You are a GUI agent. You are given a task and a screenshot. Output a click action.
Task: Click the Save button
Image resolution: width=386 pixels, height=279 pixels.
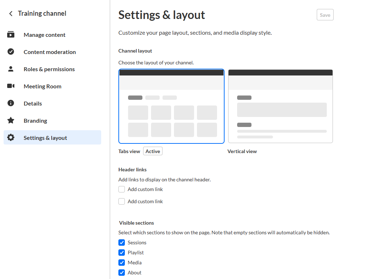[x=325, y=15]
